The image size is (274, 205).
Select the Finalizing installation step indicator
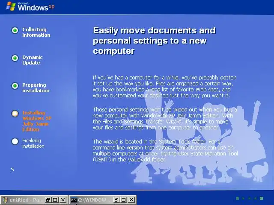tap(15, 141)
